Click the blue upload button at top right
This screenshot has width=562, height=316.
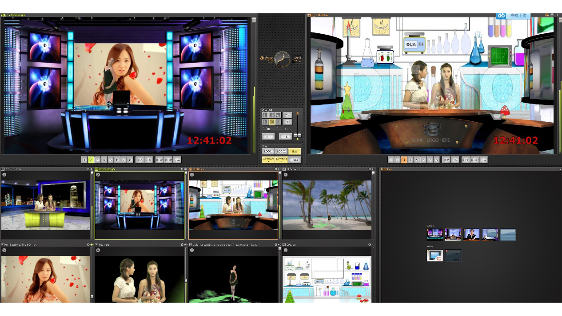click(x=513, y=16)
